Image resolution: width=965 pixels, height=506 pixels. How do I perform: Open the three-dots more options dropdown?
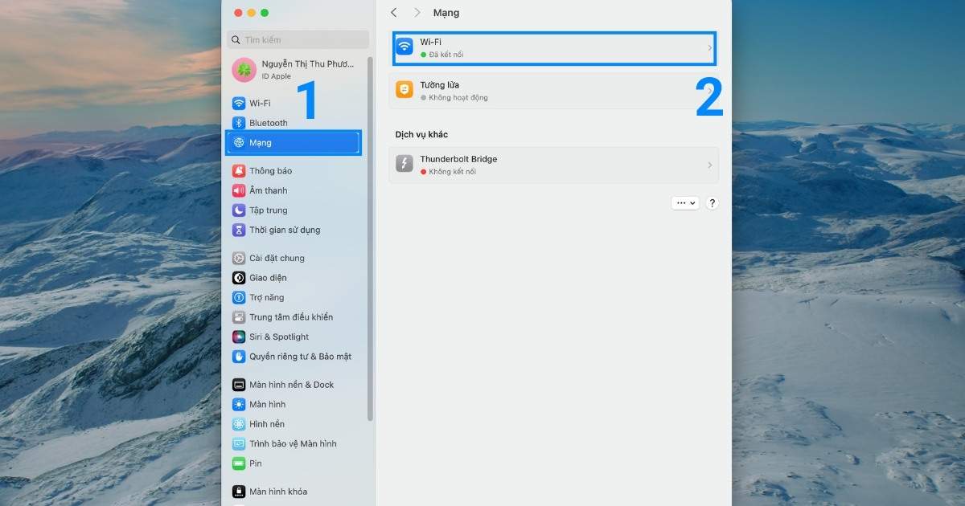tap(685, 203)
